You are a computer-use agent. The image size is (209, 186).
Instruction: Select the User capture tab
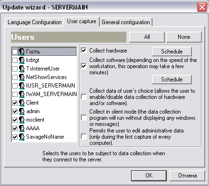coord(82,21)
